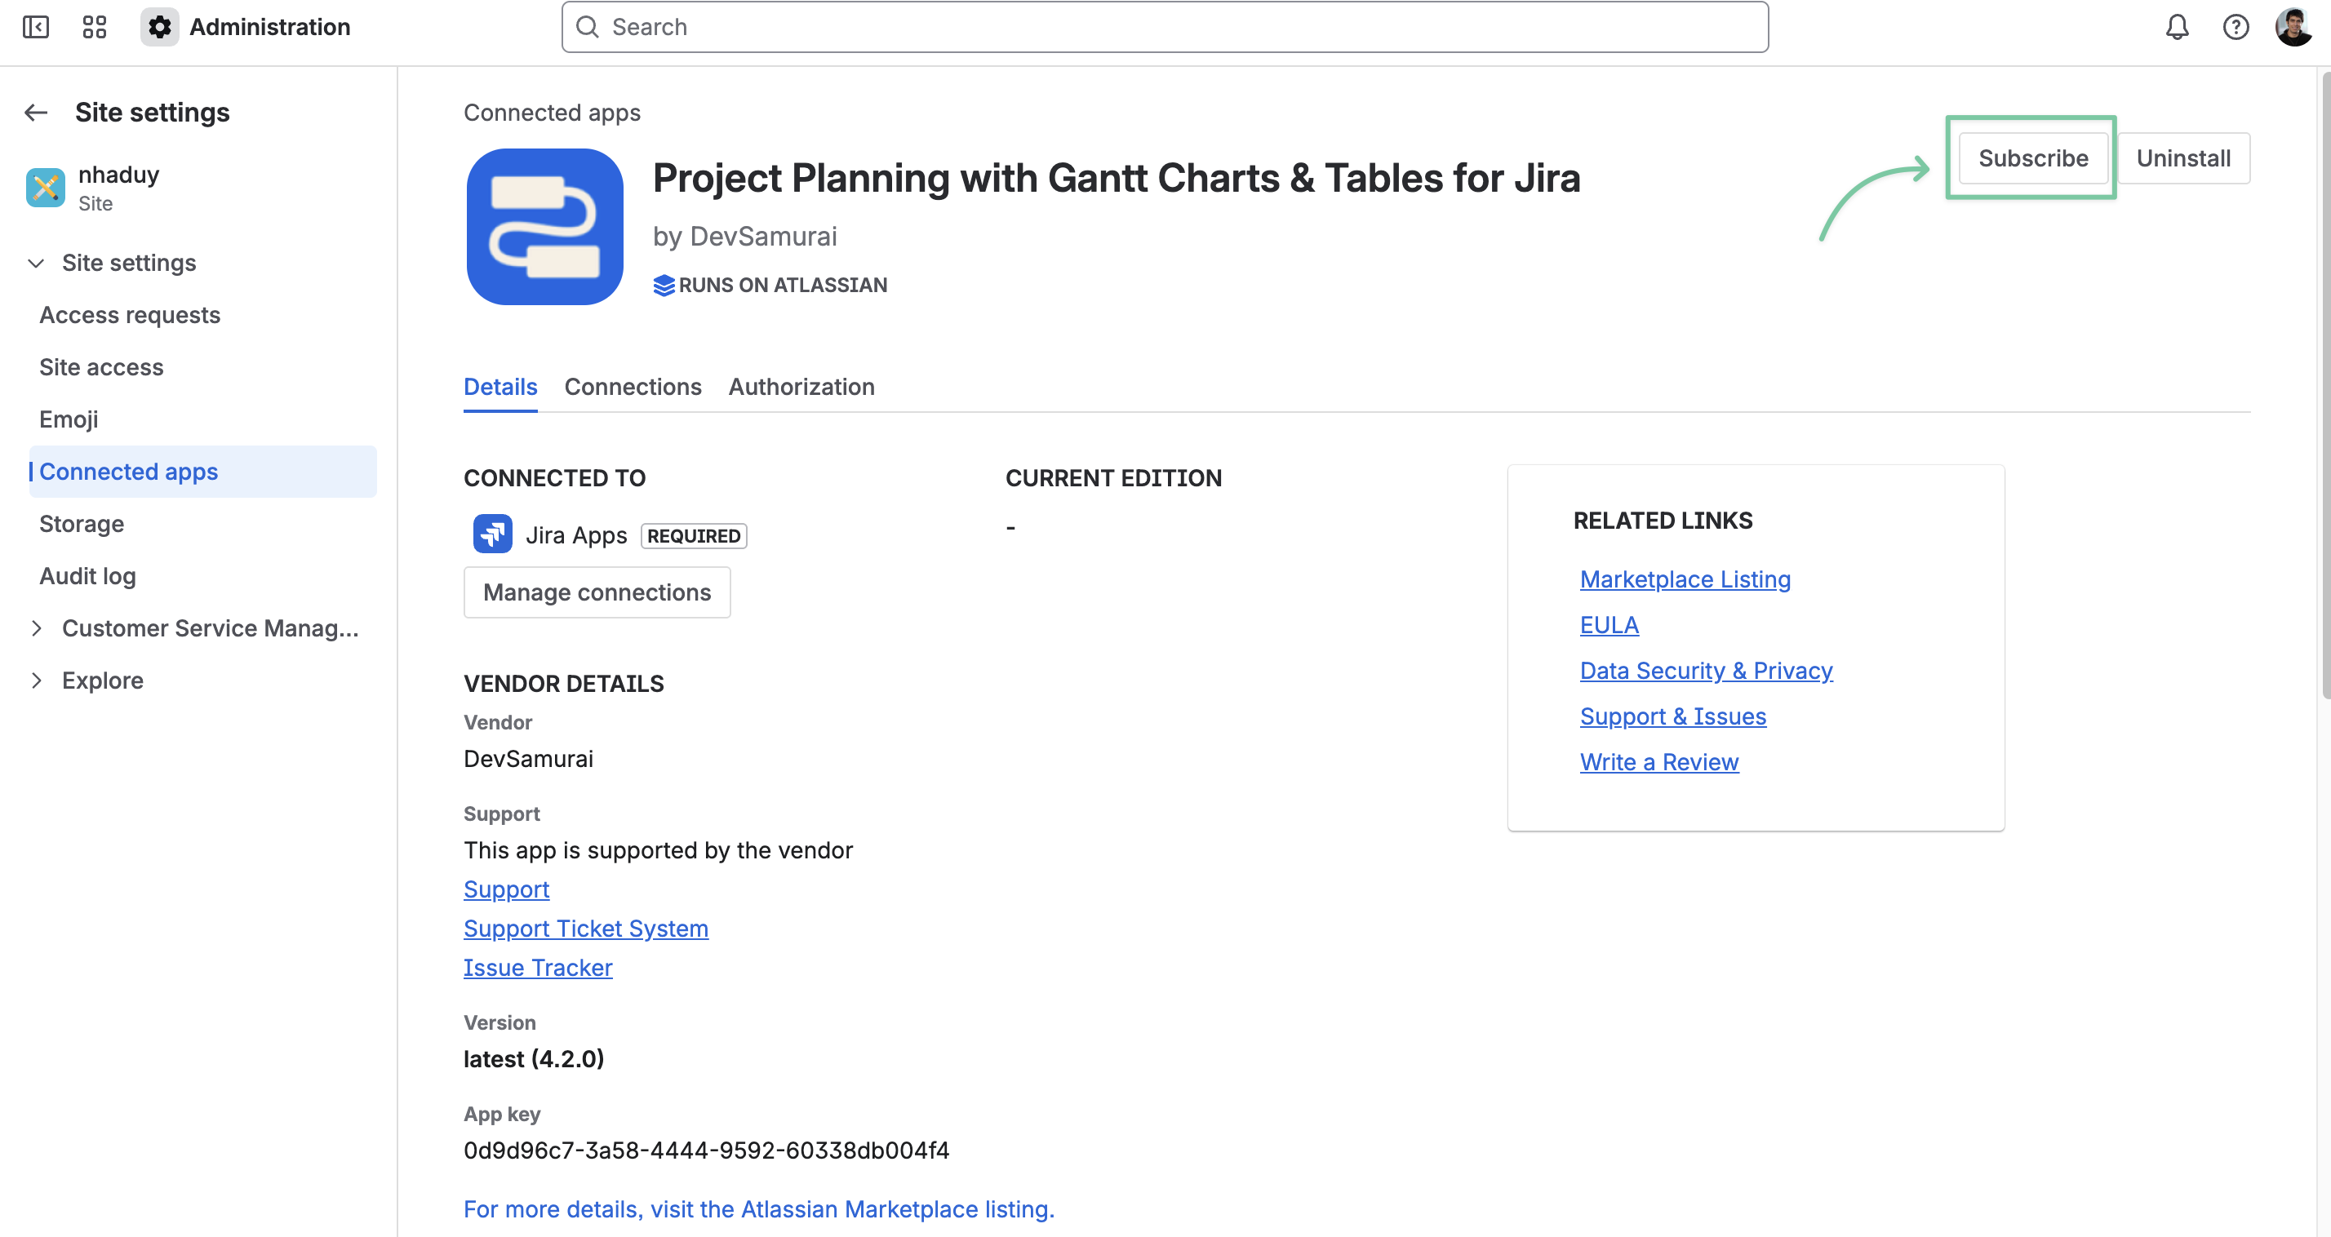2331x1237 pixels.
Task: Click the back arrow beside Site settings
Action: click(x=36, y=113)
